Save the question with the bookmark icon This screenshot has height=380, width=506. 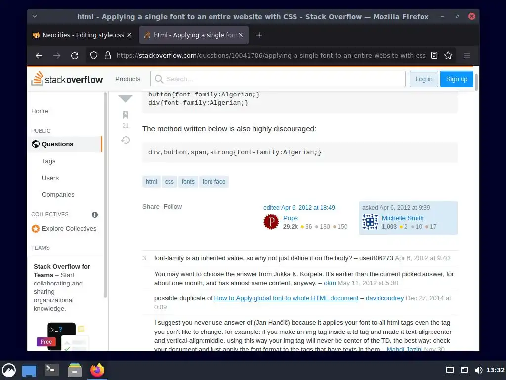point(126,114)
